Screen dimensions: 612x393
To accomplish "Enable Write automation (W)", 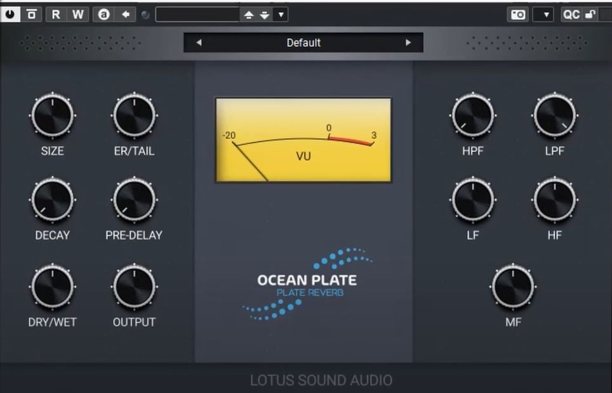I will [x=78, y=15].
